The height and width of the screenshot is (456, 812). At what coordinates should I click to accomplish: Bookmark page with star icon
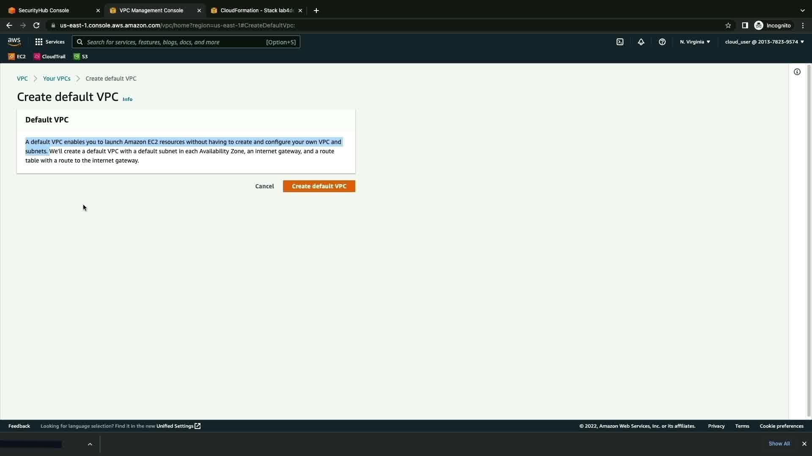(728, 25)
